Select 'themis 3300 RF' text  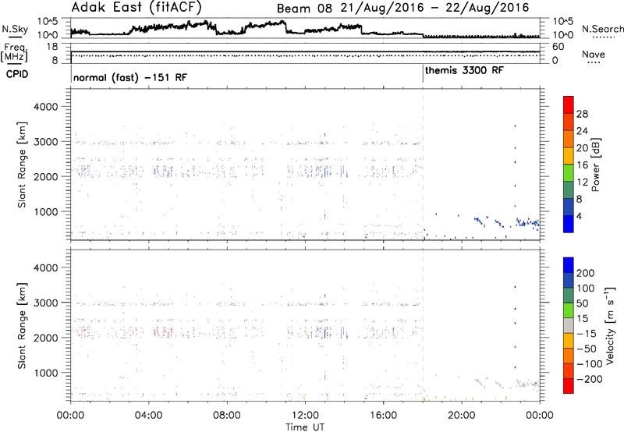[x=464, y=70]
